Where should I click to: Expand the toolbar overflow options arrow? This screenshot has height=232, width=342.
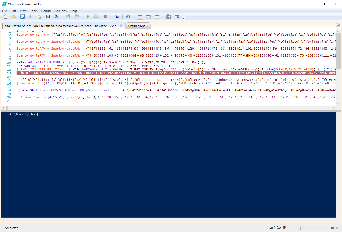click(183, 18)
